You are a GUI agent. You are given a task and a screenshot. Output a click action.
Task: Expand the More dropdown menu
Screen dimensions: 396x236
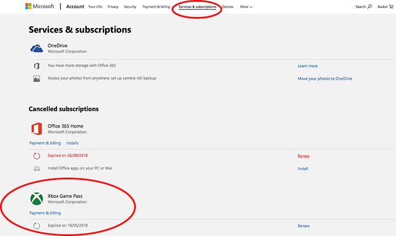pyautogui.click(x=246, y=7)
